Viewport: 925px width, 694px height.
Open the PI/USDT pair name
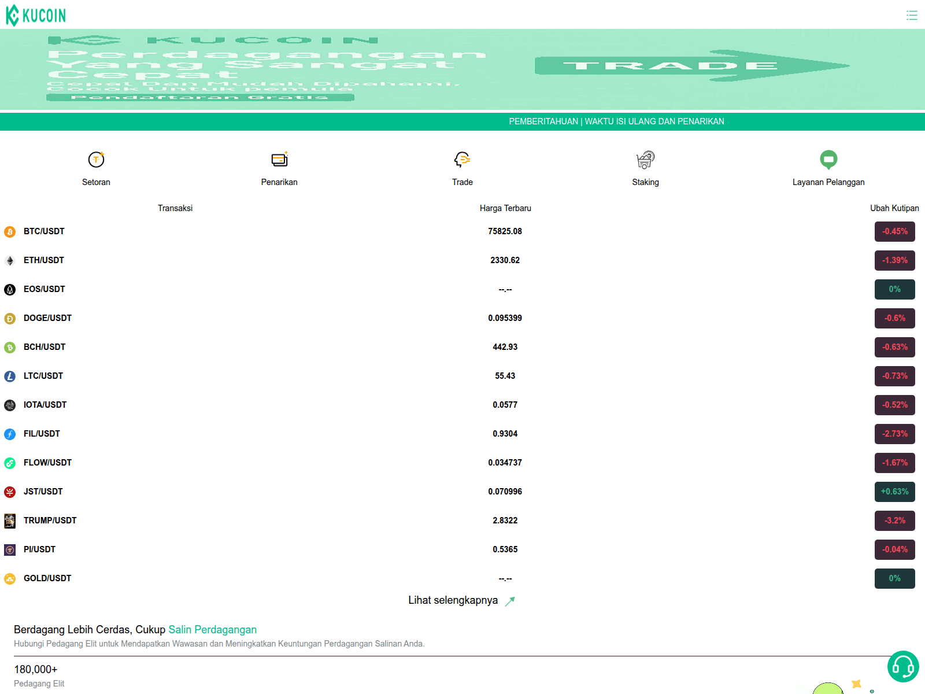pyautogui.click(x=39, y=549)
